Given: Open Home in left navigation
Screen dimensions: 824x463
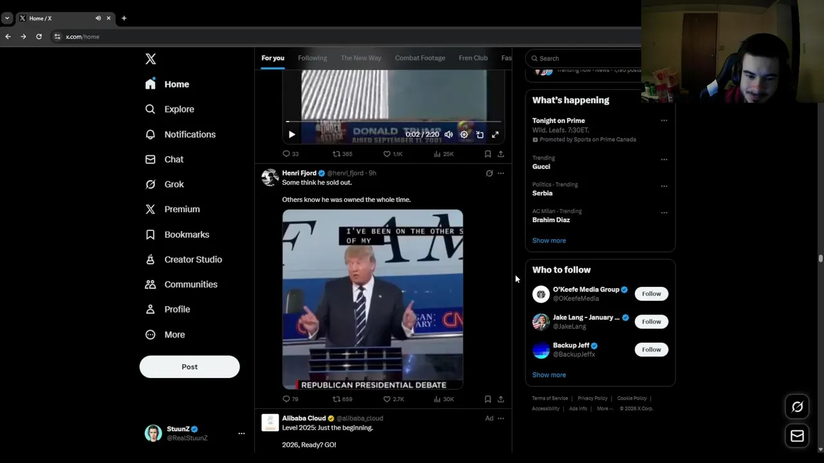Looking at the screenshot, I should (x=167, y=84).
